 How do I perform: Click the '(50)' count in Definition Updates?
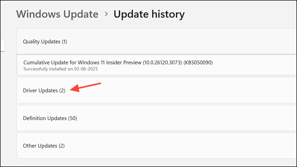72,118
